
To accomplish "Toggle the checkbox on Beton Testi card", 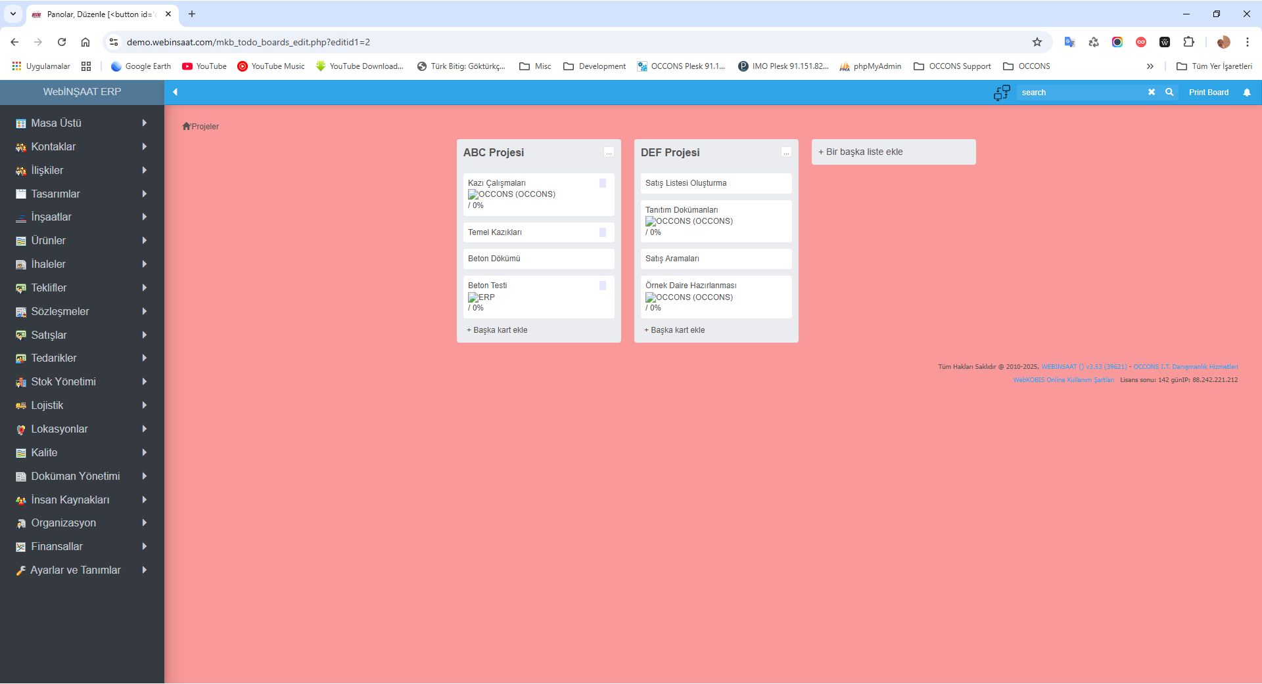I will tap(603, 286).
